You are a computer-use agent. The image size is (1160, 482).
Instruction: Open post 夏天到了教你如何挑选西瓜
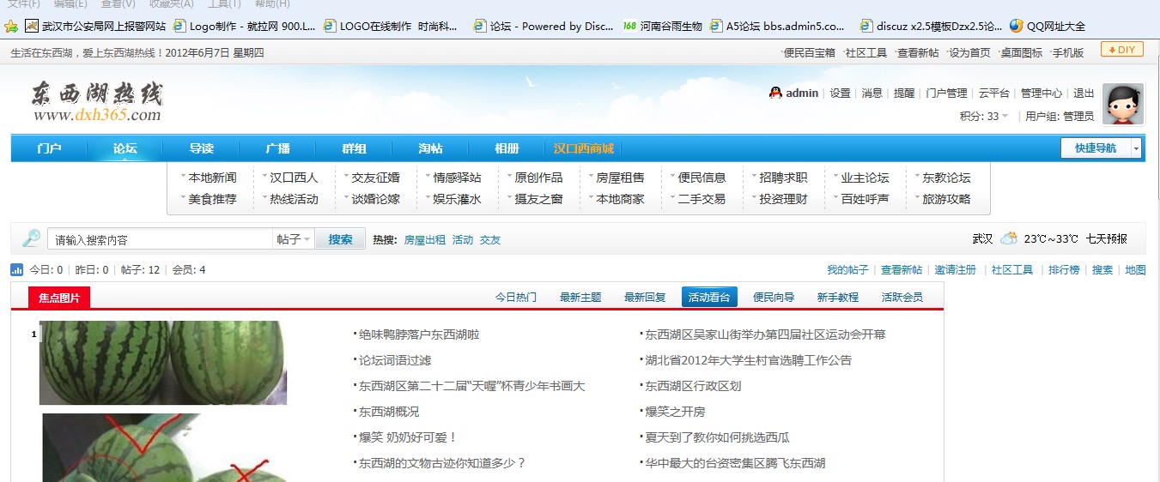tap(717, 437)
